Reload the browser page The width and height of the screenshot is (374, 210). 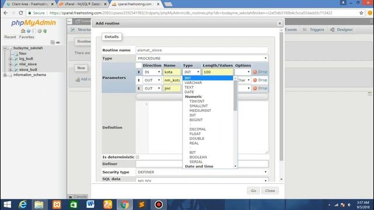click(21, 13)
